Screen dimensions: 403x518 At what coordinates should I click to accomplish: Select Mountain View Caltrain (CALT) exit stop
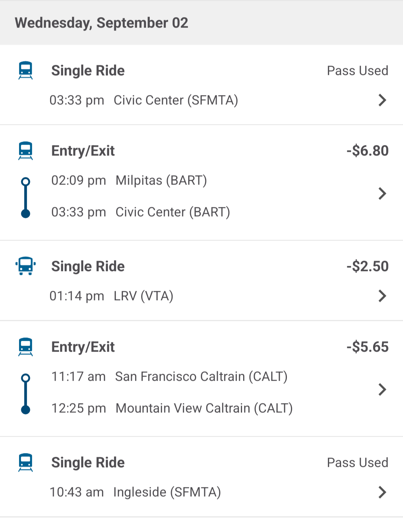204,408
